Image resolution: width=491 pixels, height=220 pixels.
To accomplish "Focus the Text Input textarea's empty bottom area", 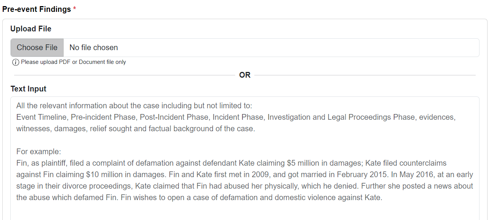I will point(245,212).
